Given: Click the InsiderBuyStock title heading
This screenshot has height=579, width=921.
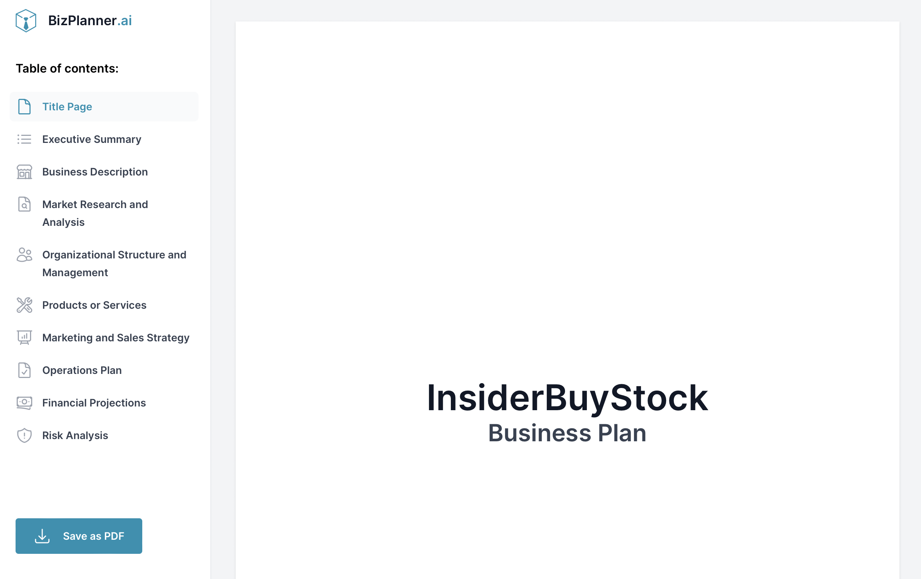Looking at the screenshot, I should coord(567,398).
